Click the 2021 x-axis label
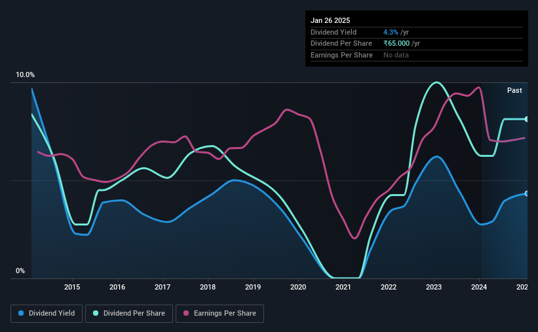This screenshot has width=538, height=332. [343, 287]
